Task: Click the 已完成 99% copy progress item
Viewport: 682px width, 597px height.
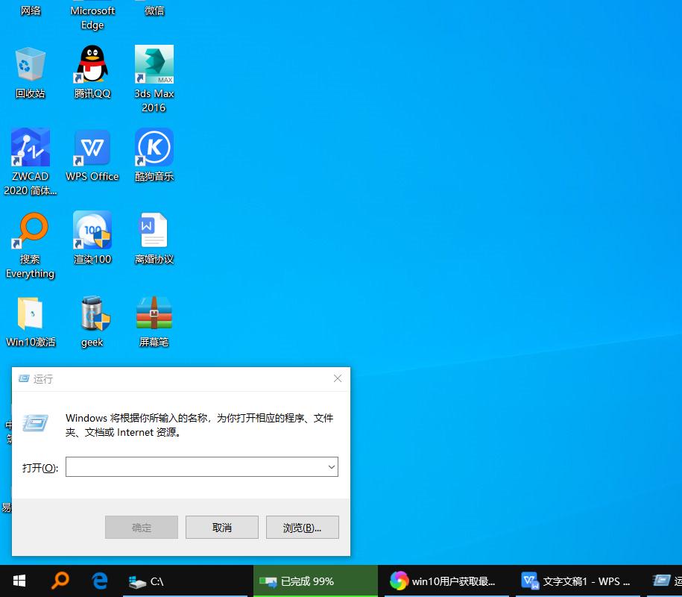Action: [313, 581]
